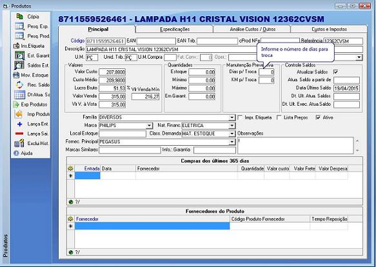The height and width of the screenshot is (267, 376).
Task: Expand the Marca PHILIPS dropdown
Action: click(149, 126)
